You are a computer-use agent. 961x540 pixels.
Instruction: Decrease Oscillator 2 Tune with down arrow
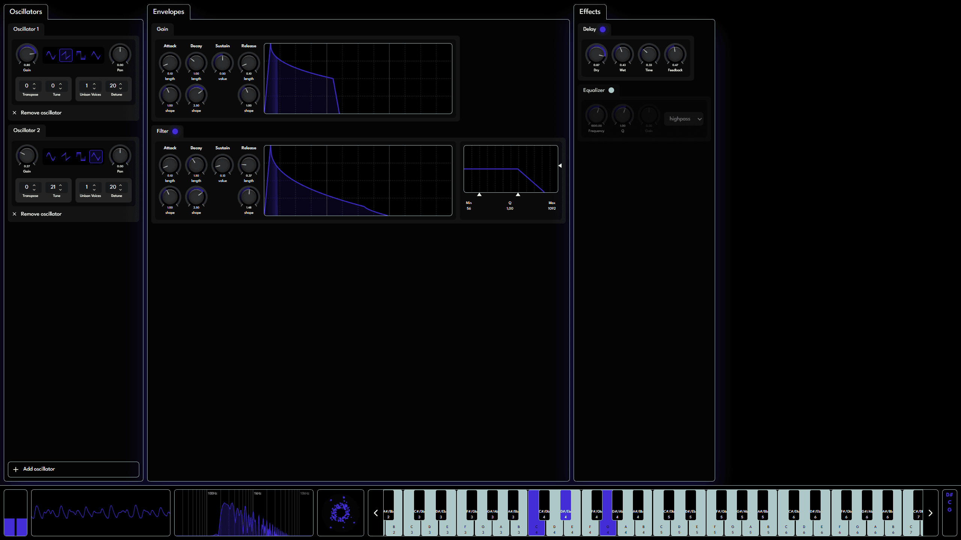(x=60, y=189)
